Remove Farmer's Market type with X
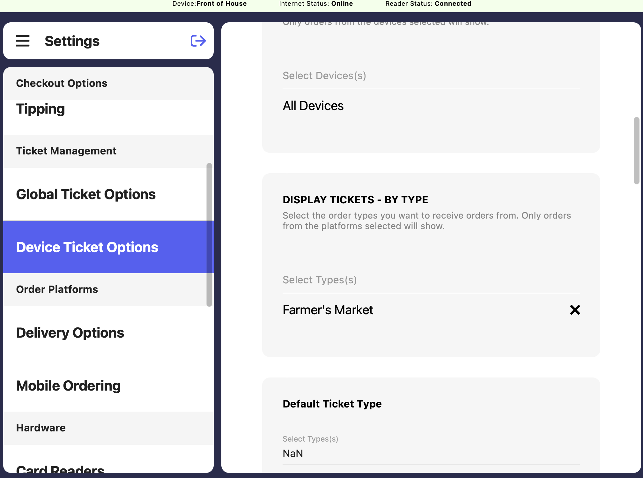Viewport: 643px width, 478px height. click(x=575, y=310)
